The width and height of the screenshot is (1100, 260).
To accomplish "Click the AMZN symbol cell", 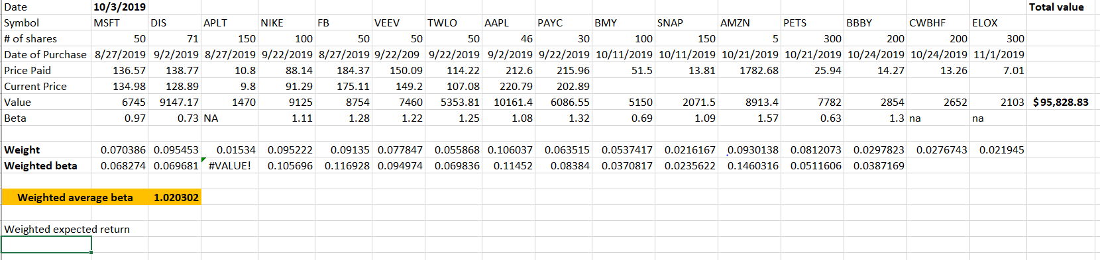I will click(749, 22).
